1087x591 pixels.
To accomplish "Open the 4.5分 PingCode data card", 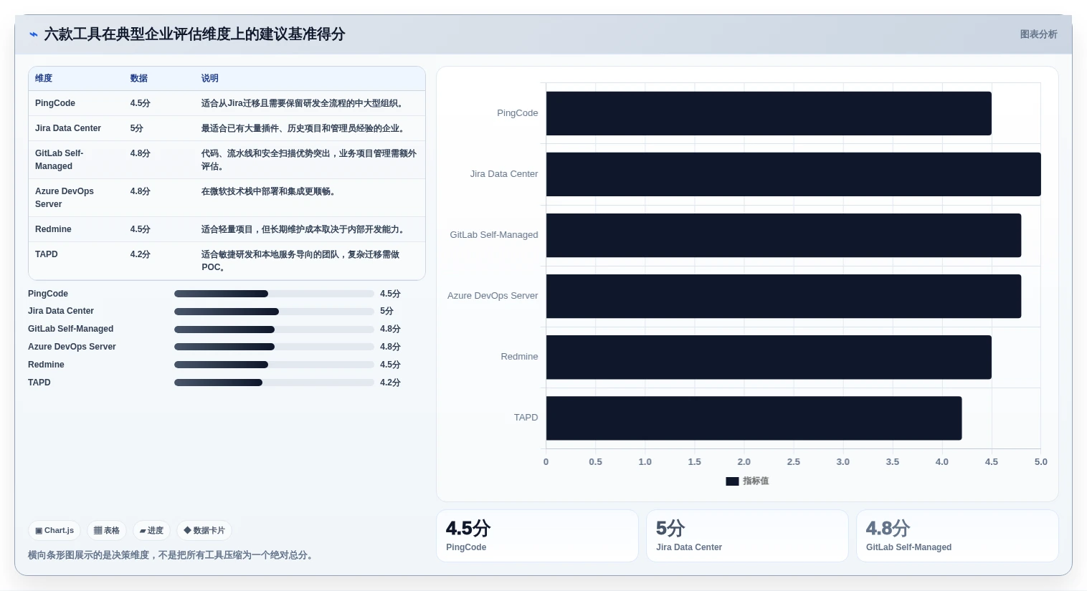I will [x=537, y=536].
